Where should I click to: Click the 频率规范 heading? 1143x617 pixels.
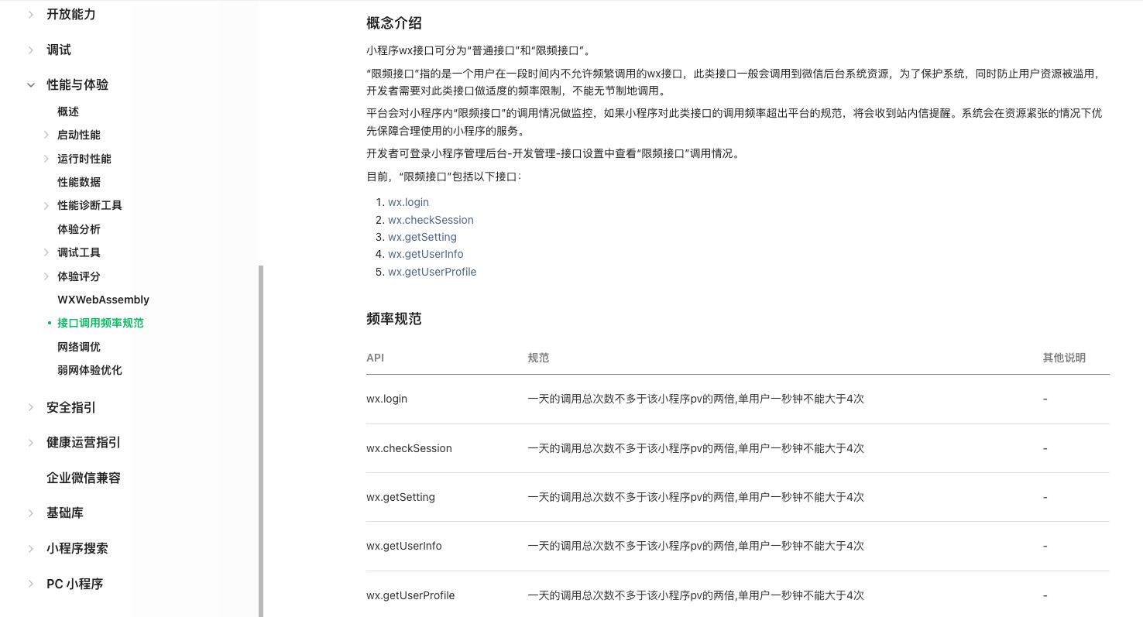coord(394,319)
